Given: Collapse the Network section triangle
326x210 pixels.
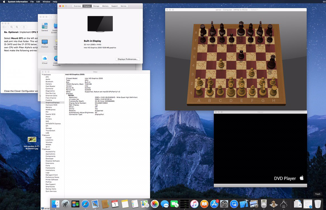Looking at the screenshot, I should pyautogui.click(x=42, y=135).
